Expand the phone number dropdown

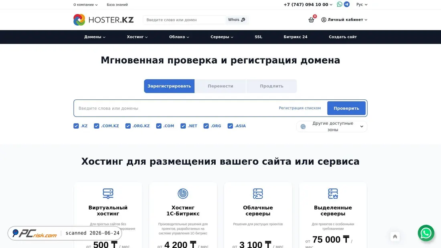coord(308,4)
